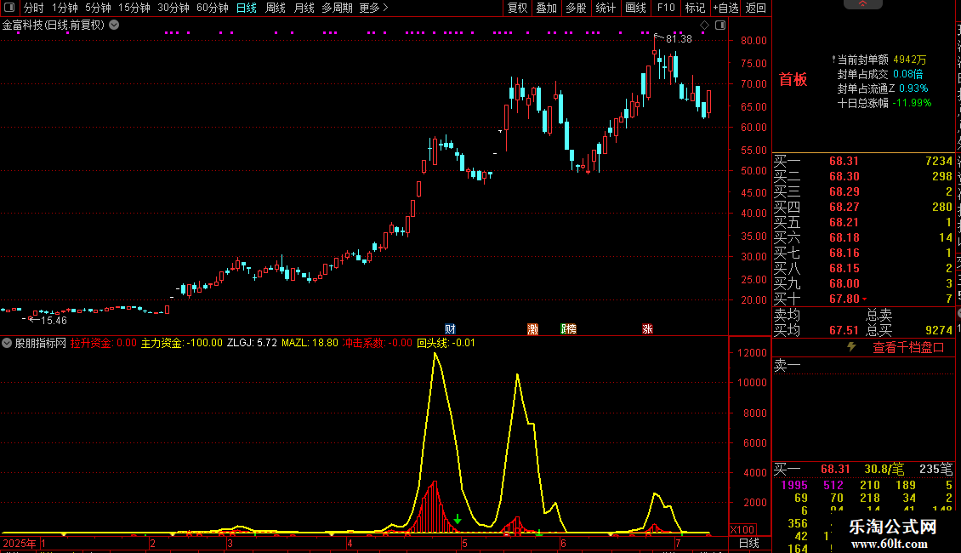The image size is (961, 553).
Task: Click the green down arrow signal on indicator
Action: pyautogui.click(x=458, y=519)
